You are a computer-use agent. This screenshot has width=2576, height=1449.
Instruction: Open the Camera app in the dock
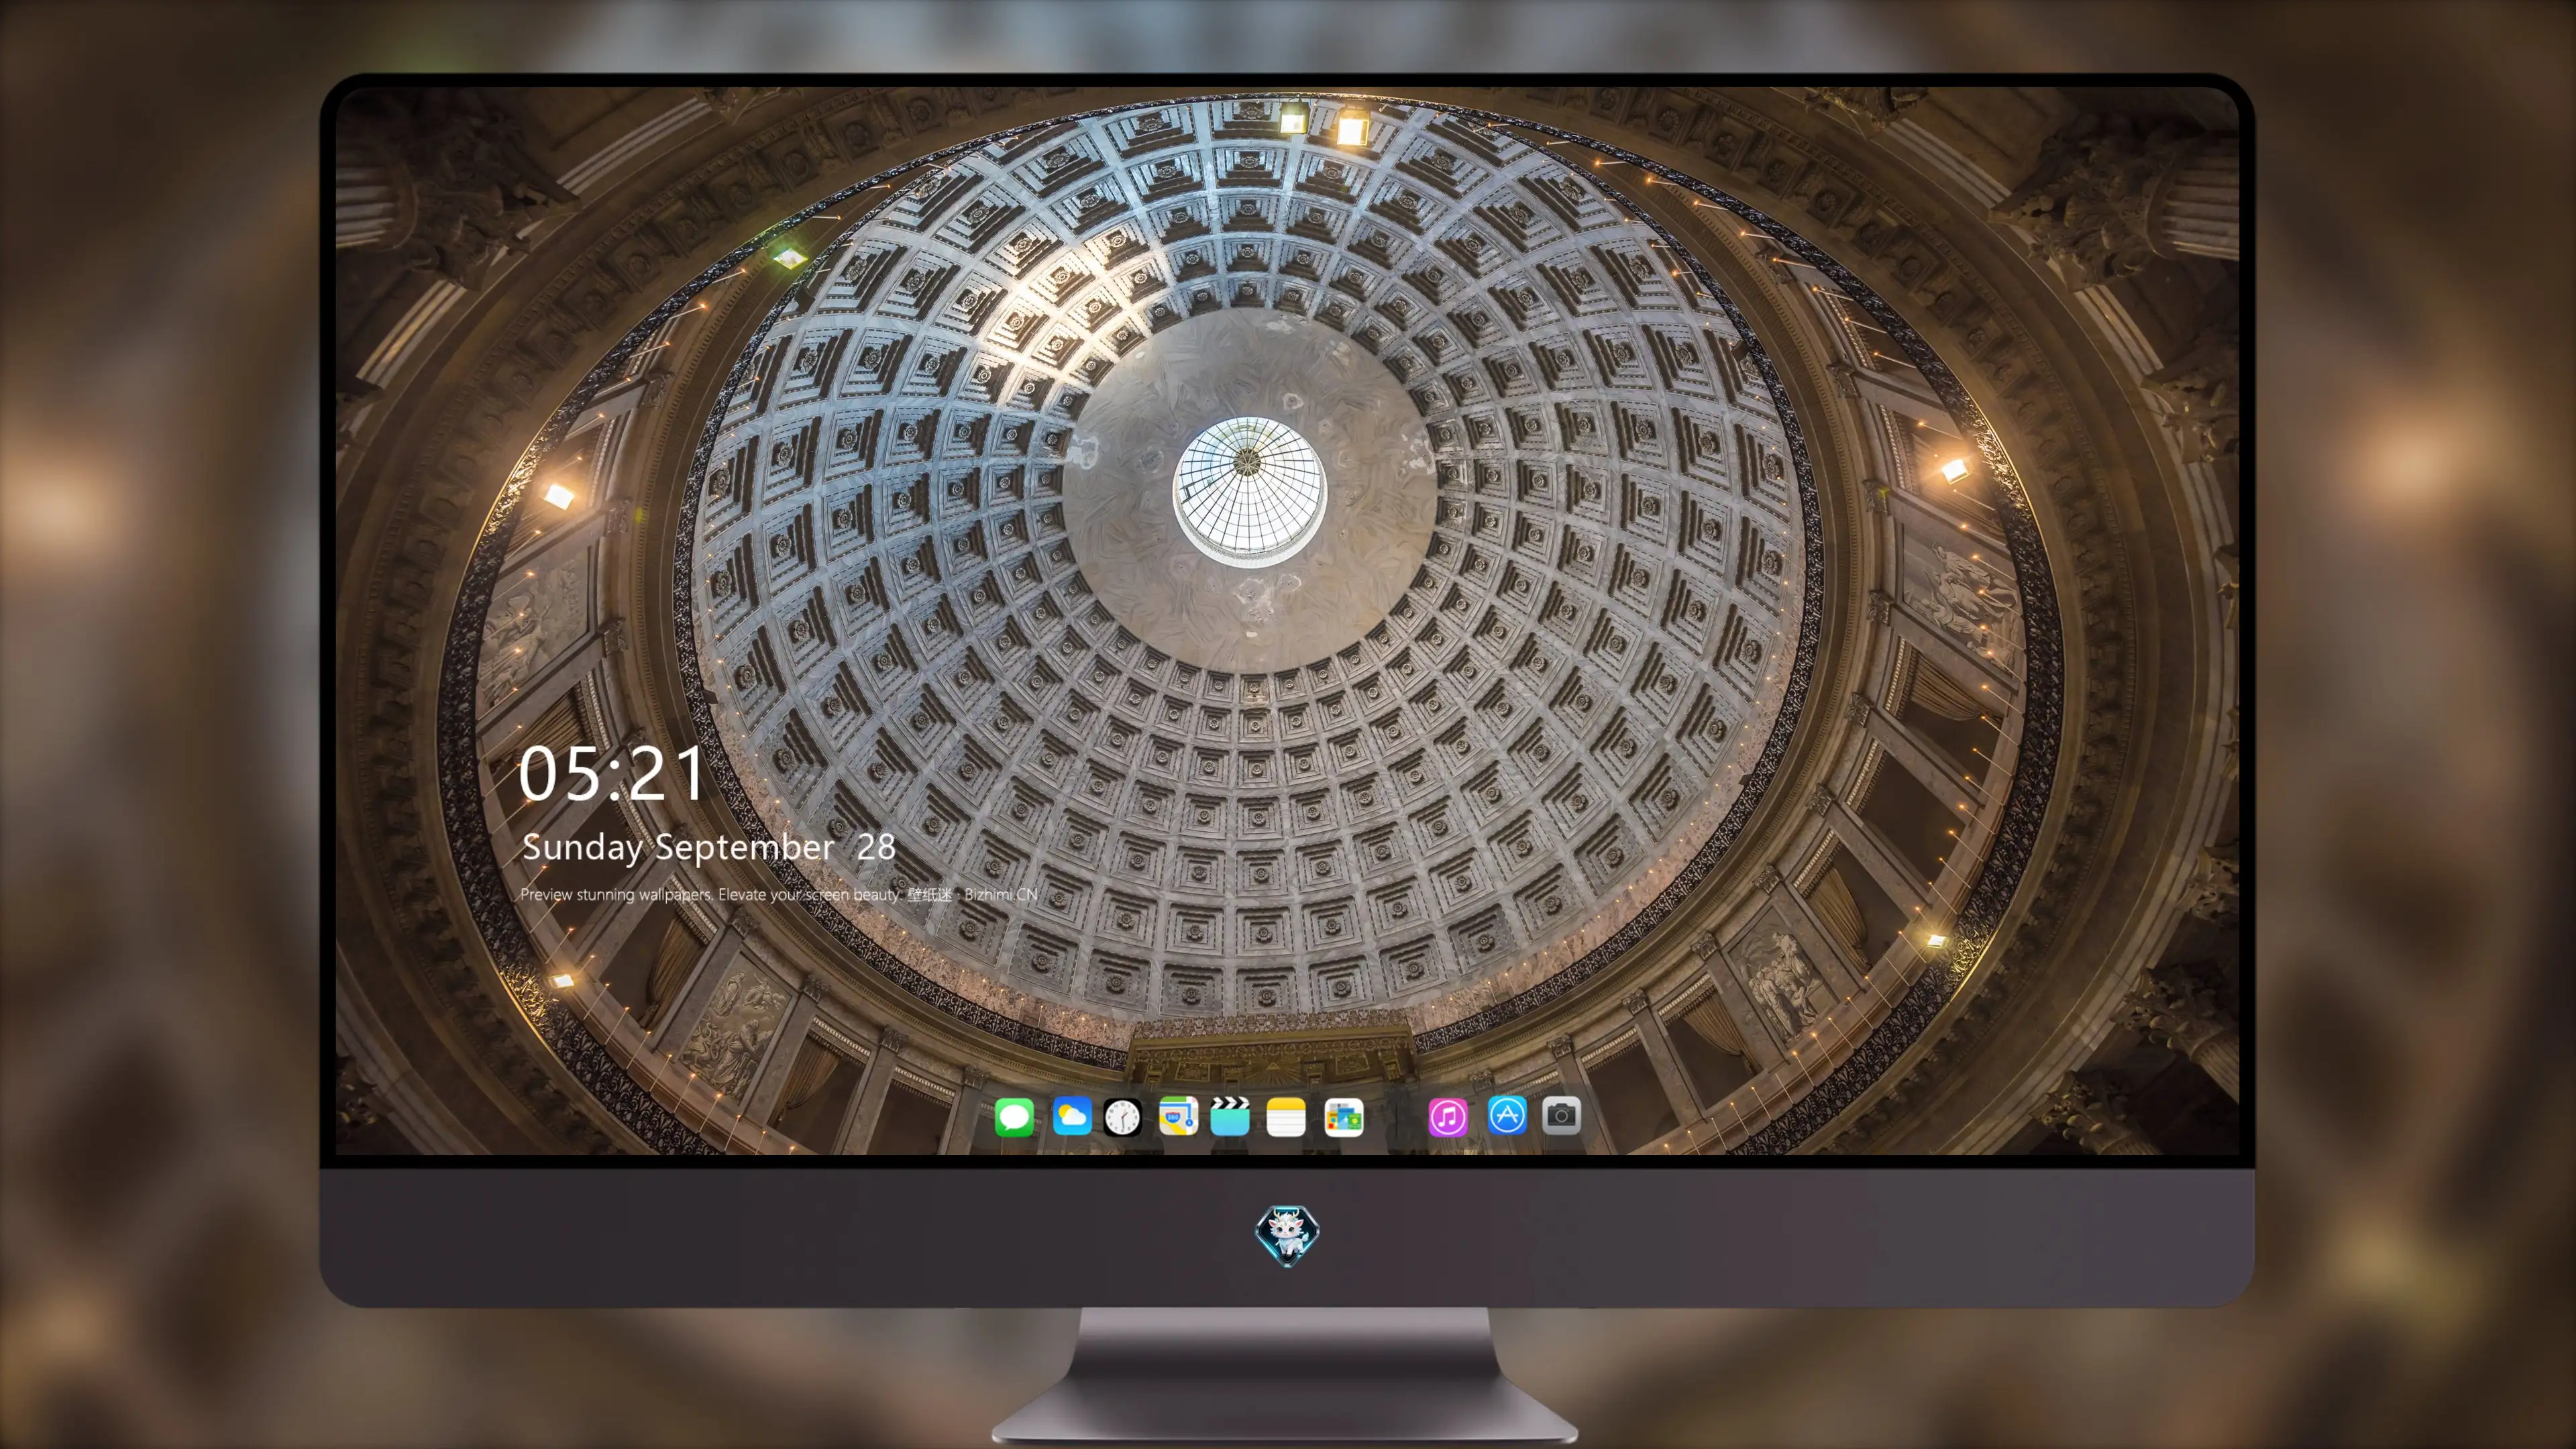[1562, 1115]
